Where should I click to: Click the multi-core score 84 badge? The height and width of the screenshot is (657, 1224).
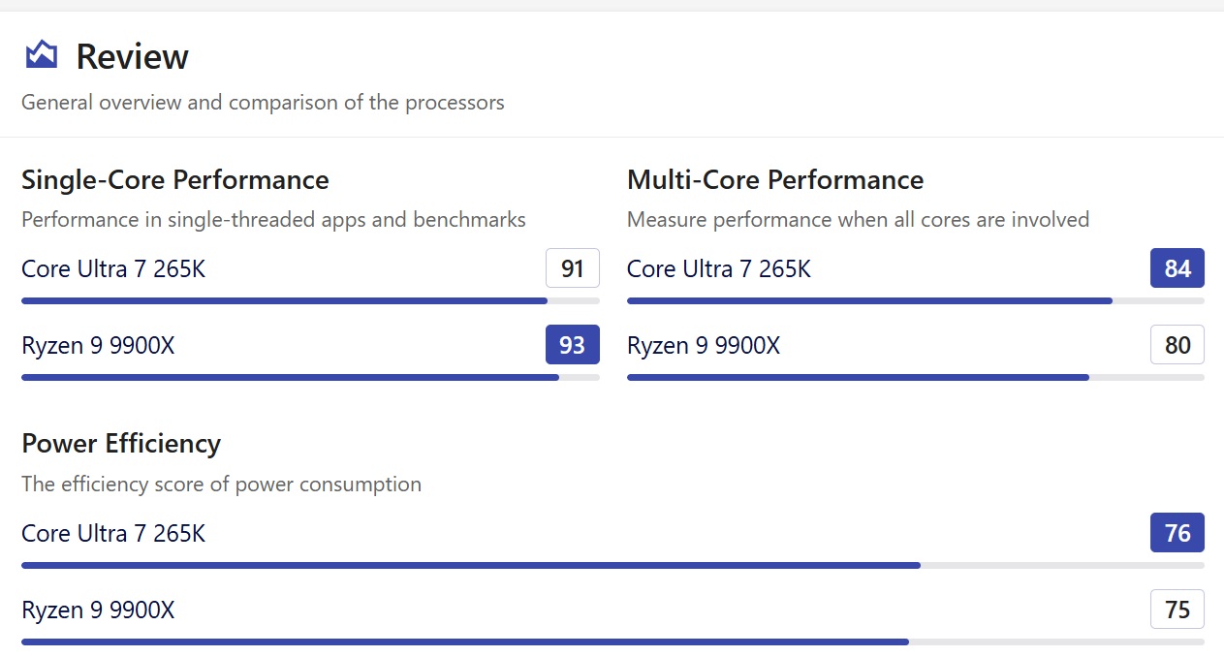point(1177,268)
